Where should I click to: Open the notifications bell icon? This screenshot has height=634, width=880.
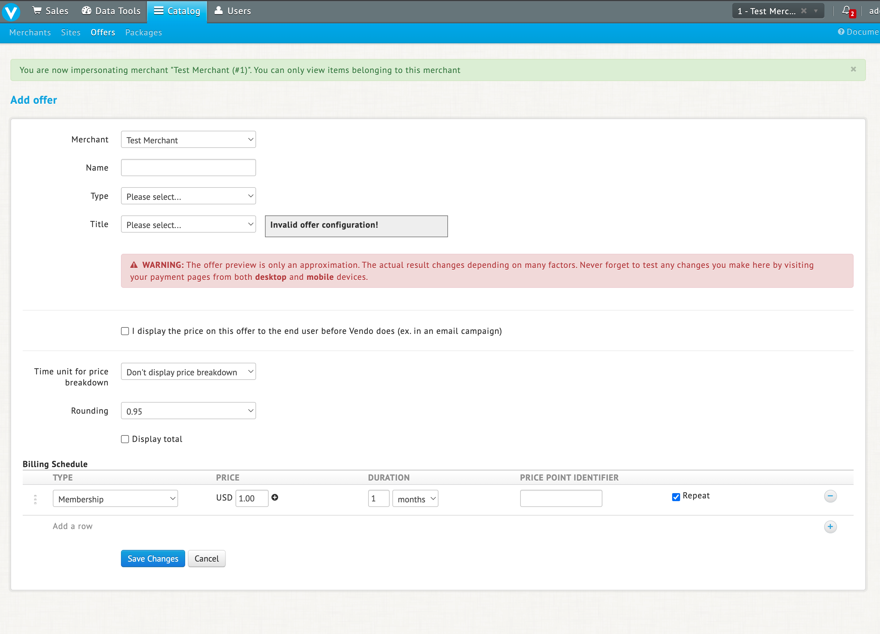tap(846, 10)
